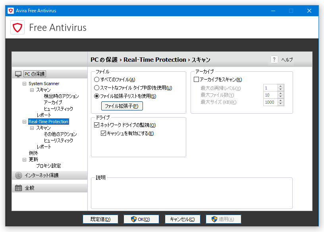The image size is (324, 232).
Task: Decrease 最大サイズ (KB) with down arrow
Action: click(280, 104)
